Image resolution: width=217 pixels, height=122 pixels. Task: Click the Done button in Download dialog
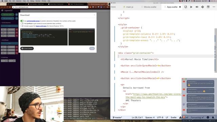coord(92,48)
